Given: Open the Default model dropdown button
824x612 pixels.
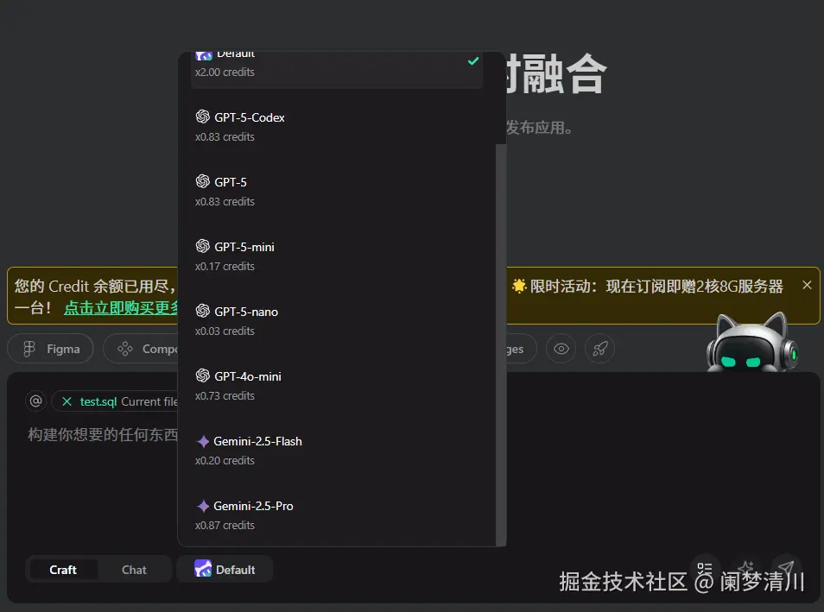Looking at the screenshot, I should tap(225, 569).
